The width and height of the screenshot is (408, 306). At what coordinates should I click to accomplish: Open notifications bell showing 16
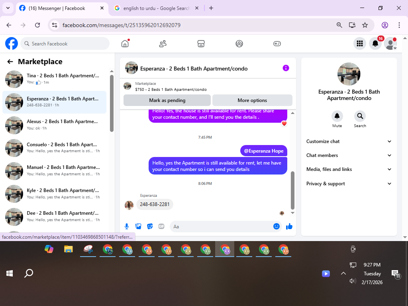coord(375,43)
